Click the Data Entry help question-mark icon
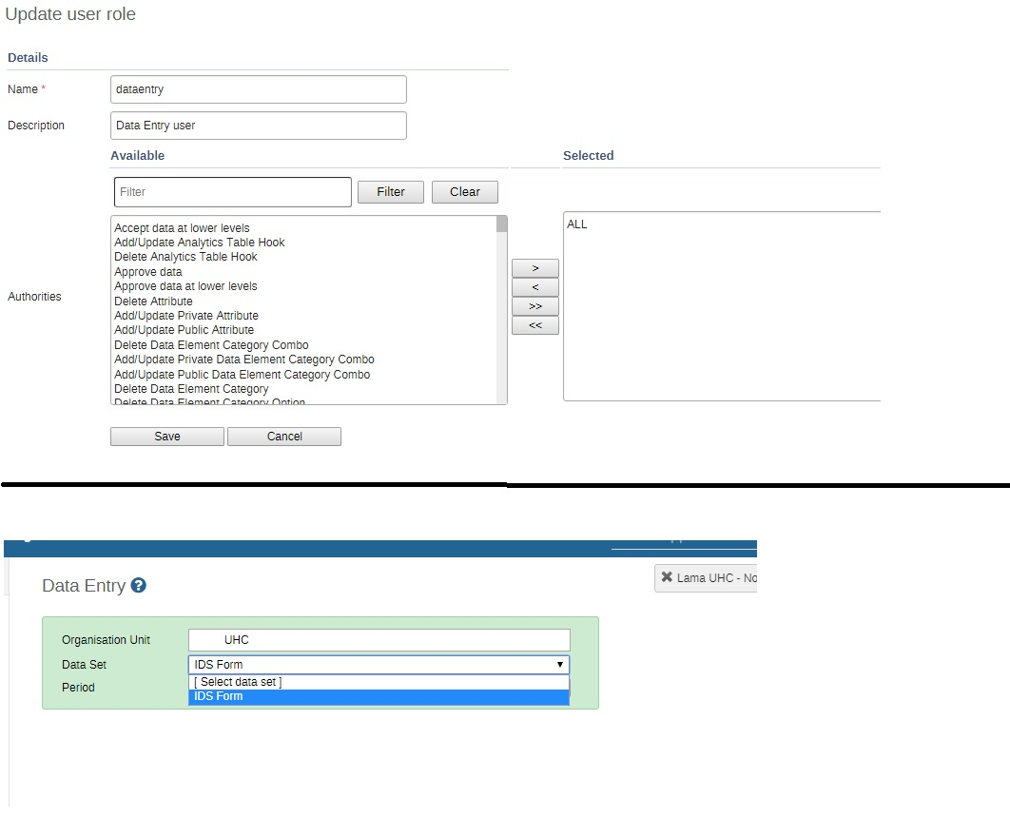This screenshot has width=1010, height=817. pos(139,586)
